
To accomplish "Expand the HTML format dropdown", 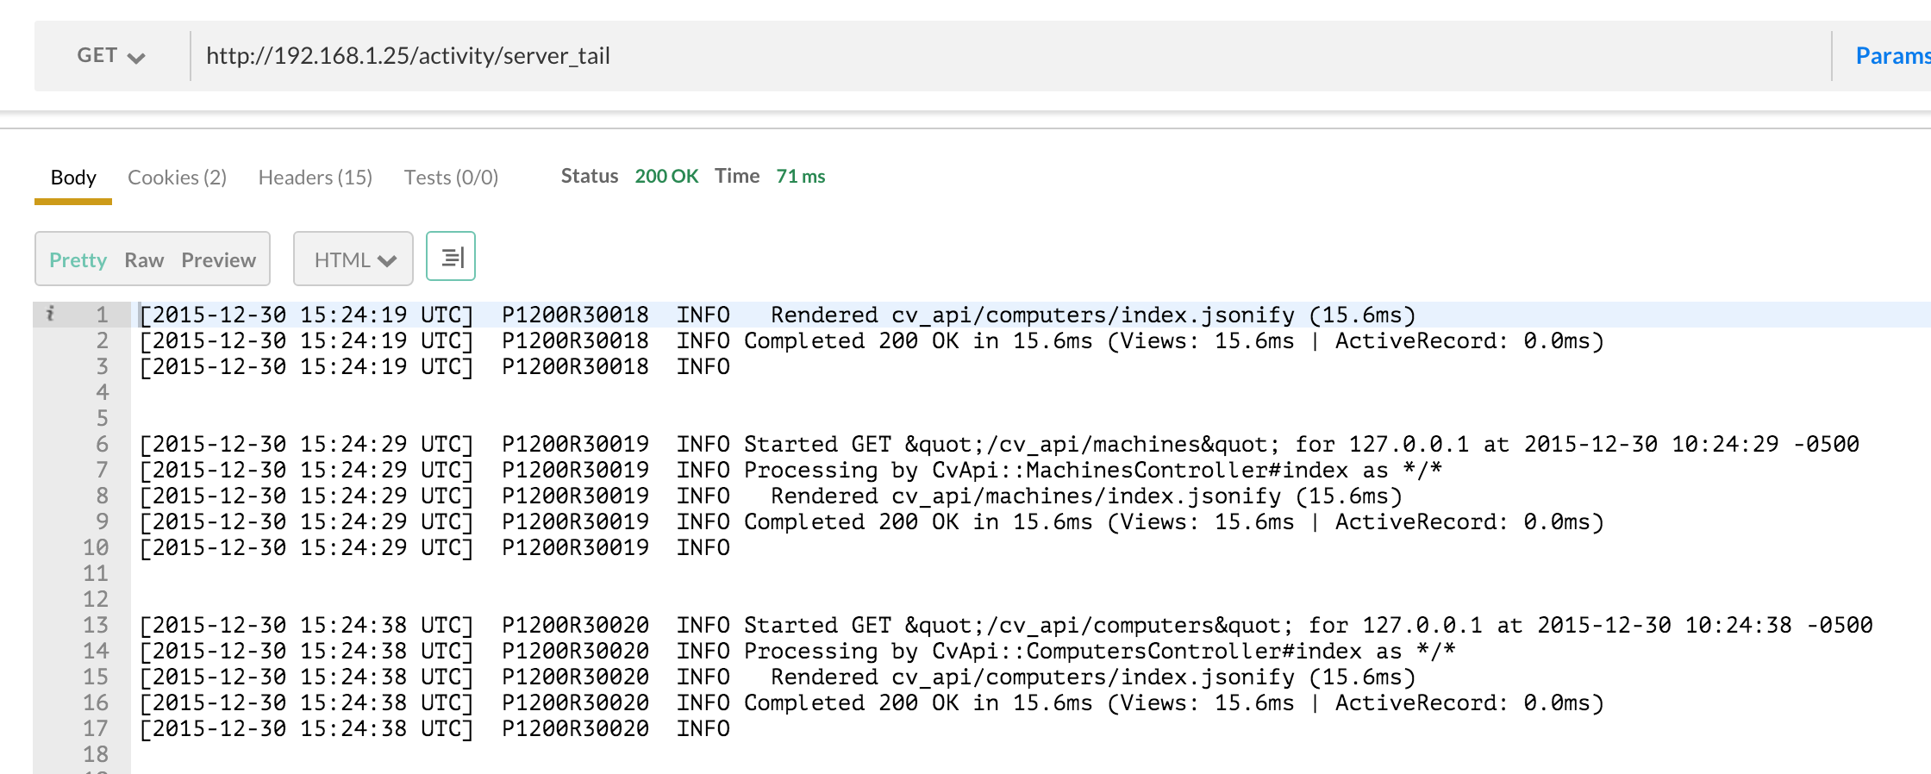I will click(353, 259).
